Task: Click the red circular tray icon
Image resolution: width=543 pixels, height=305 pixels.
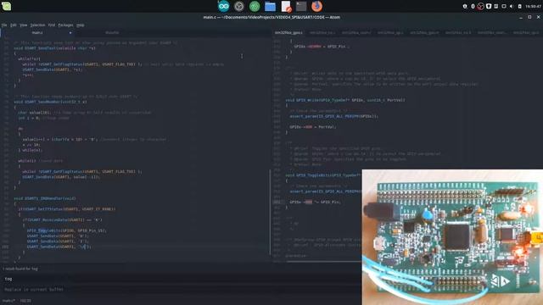Action: click(x=480, y=6)
